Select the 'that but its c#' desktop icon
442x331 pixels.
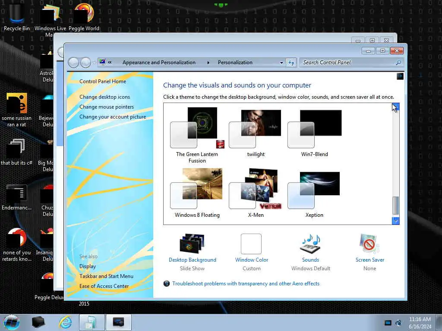point(17,152)
